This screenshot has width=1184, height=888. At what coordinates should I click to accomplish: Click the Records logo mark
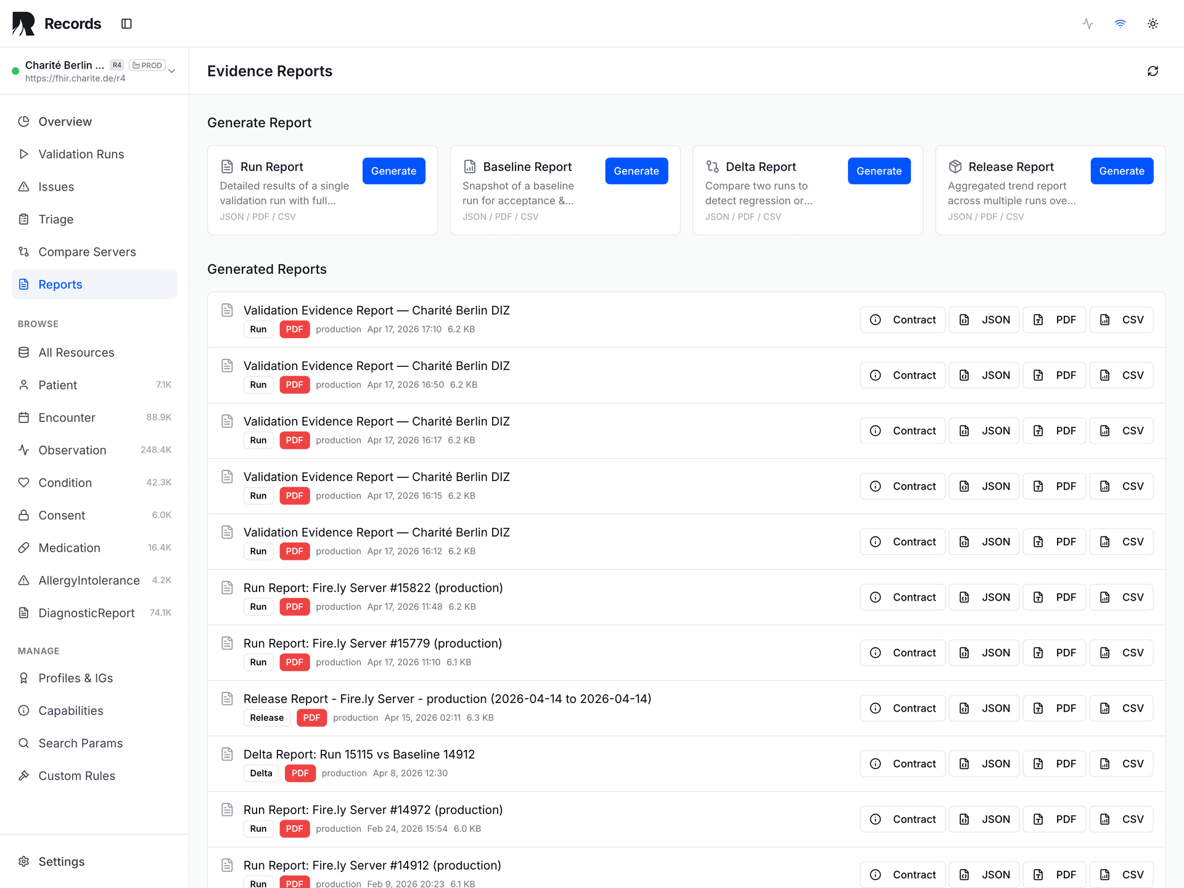(23, 23)
